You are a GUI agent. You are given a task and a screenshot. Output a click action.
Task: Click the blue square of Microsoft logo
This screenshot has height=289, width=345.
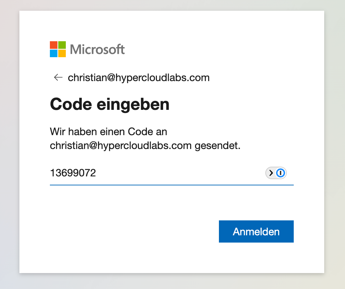pyautogui.click(x=54, y=53)
